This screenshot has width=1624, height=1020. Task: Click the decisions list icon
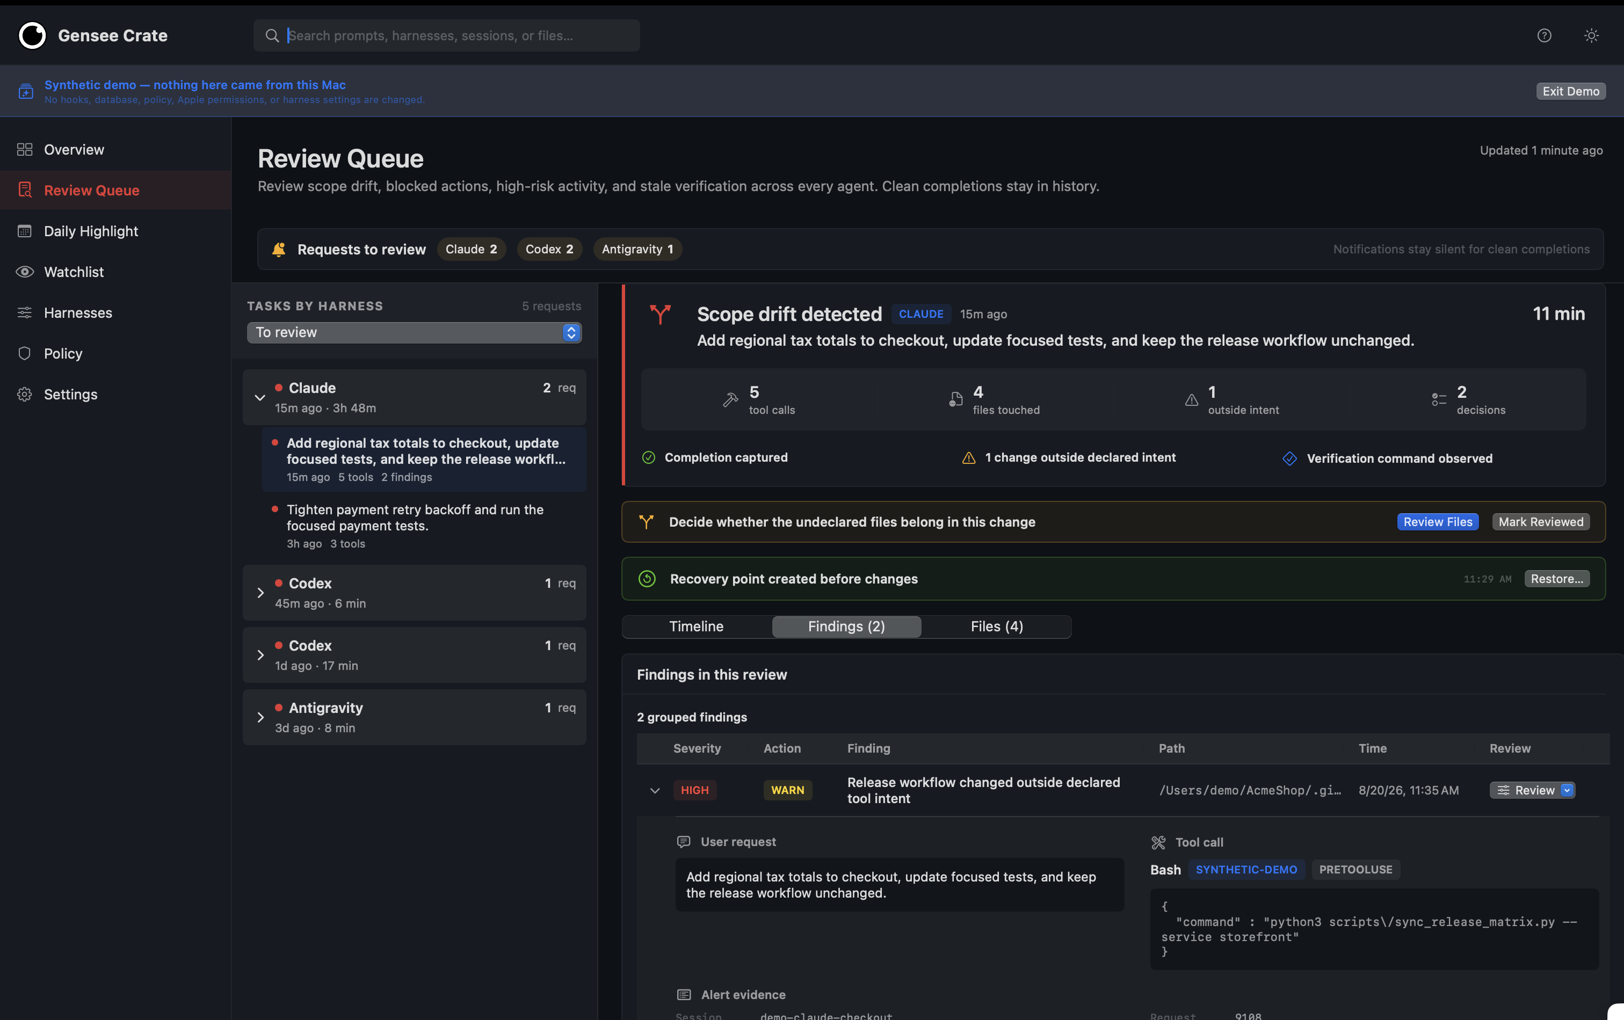click(1439, 400)
